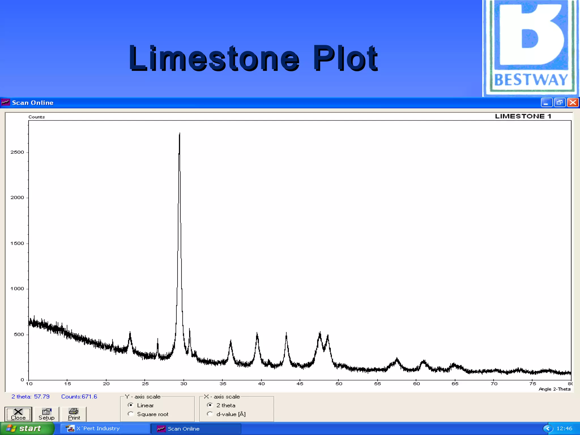Minimize the Scan Online window
This screenshot has height=435, width=580.
click(546, 103)
